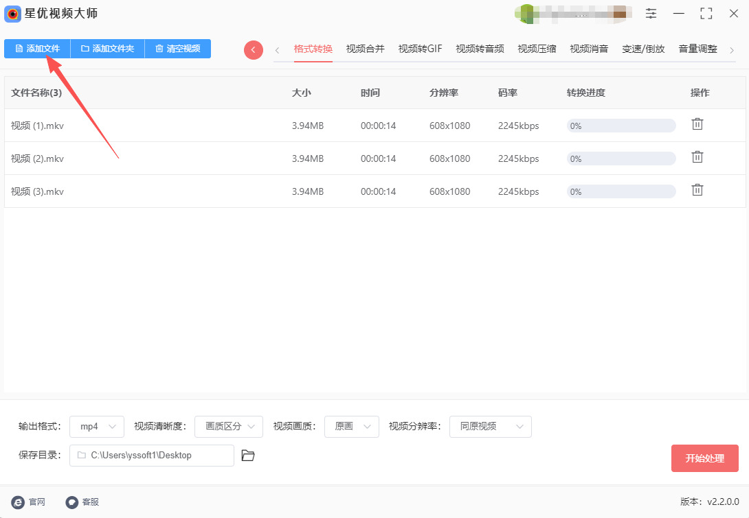
Task: Open the 官网 official website icon
Action: [x=17, y=502]
